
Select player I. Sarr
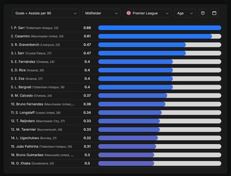(31, 53)
